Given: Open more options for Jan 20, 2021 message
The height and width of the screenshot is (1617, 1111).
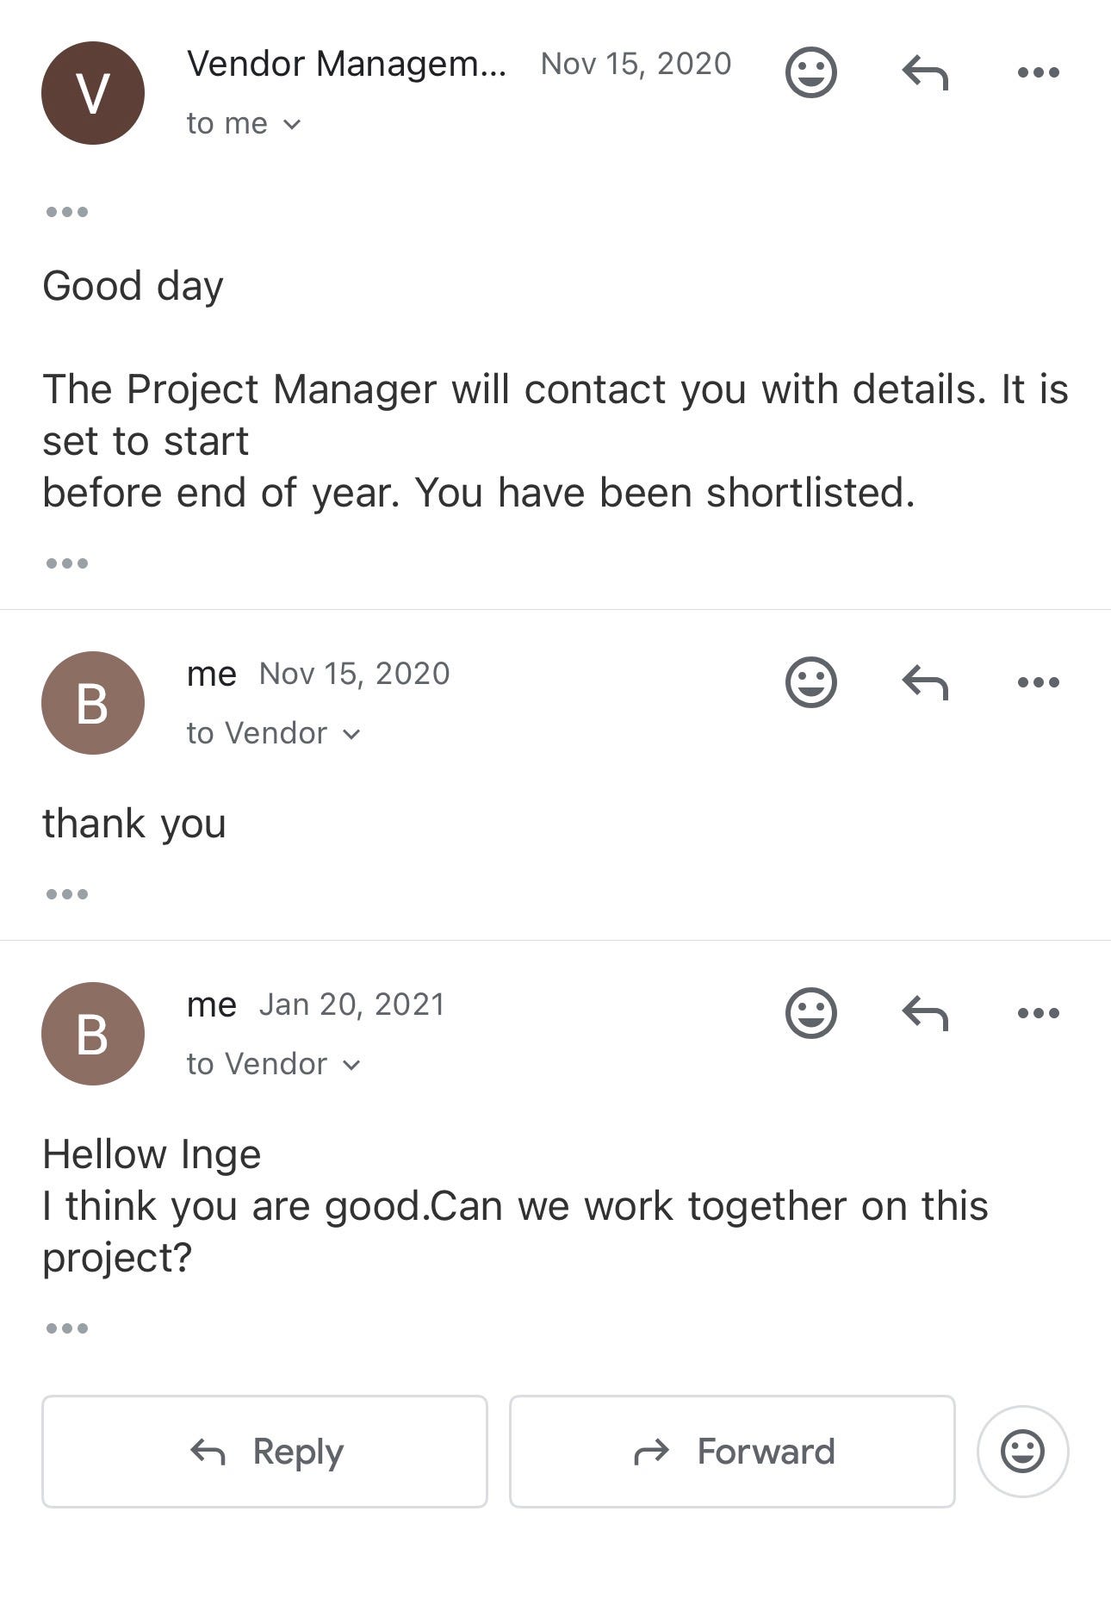Looking at the screenshot, I should tap(1038, 1013).
